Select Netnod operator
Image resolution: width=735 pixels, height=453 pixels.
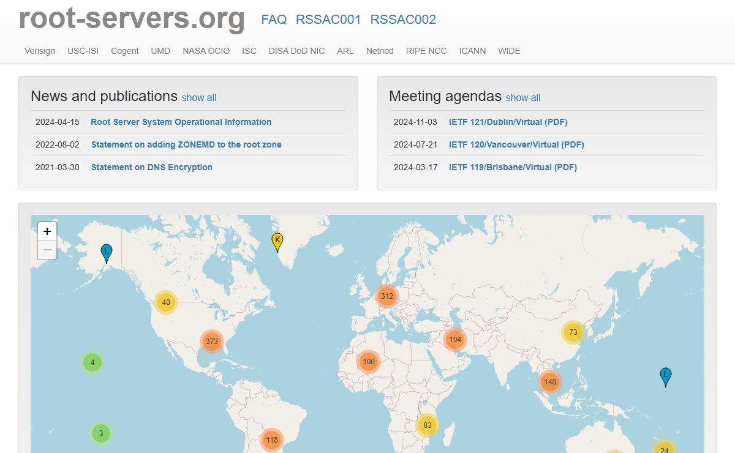pos(380,51)
